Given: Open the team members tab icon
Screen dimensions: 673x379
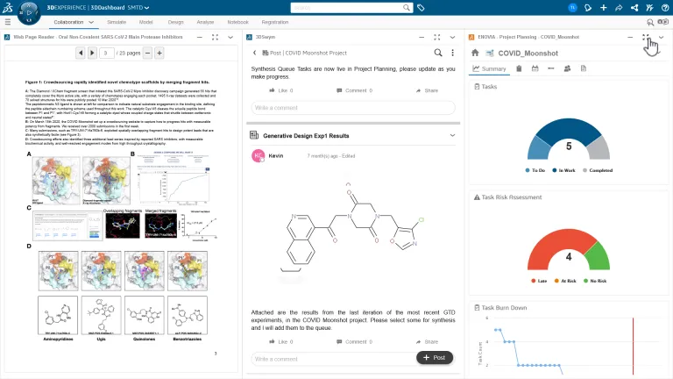Looking at the screenshot, I should [x=567, y=68].
